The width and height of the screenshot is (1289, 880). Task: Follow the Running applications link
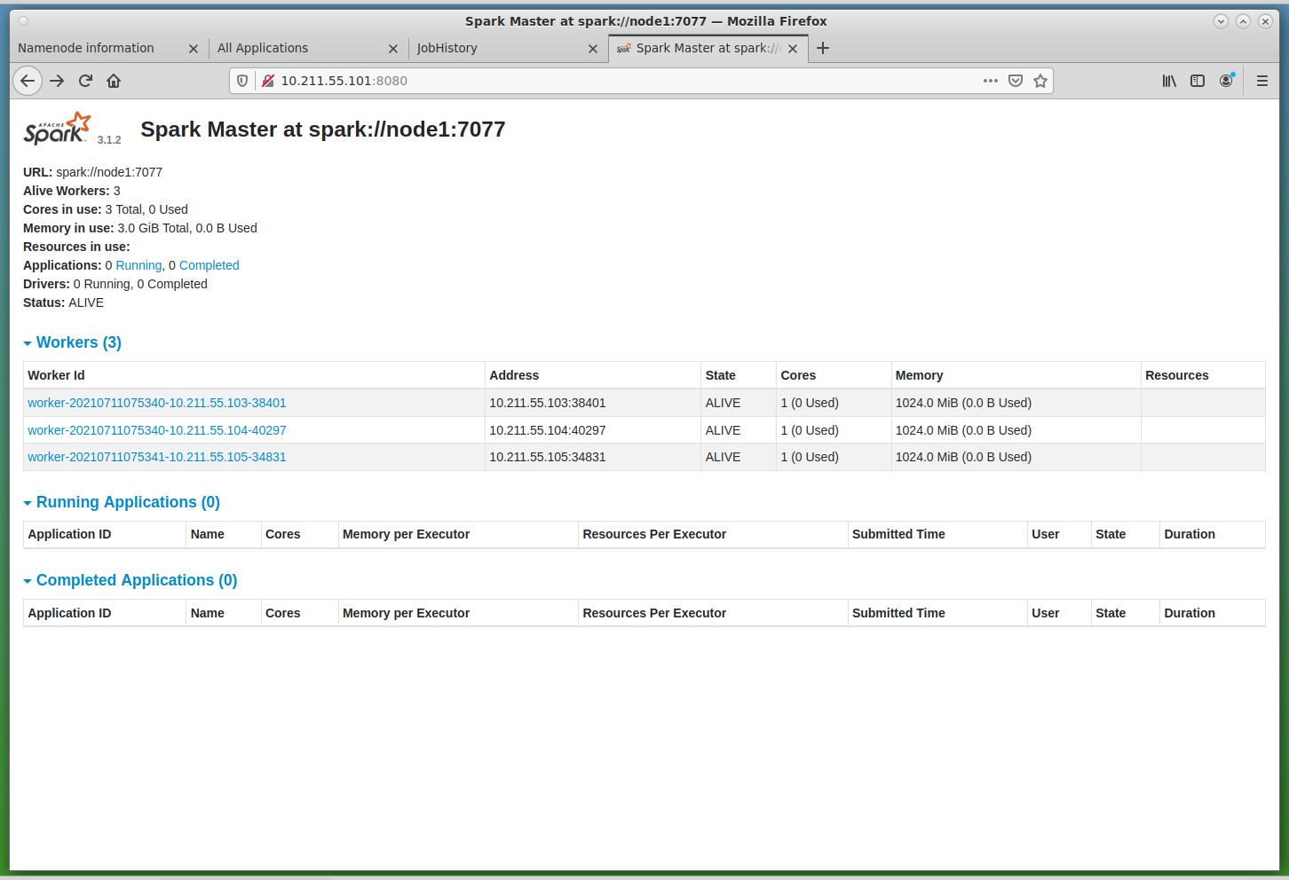[x=138, y=265]
